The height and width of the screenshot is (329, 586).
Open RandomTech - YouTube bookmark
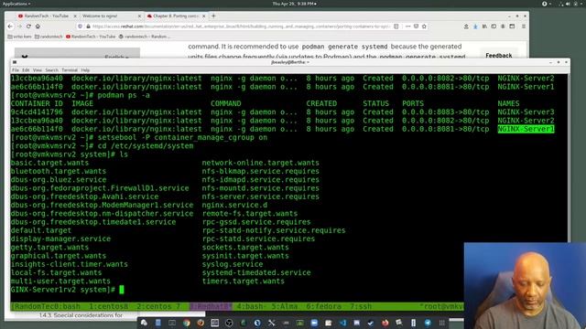pyautogui.click(x=91, y=37)
